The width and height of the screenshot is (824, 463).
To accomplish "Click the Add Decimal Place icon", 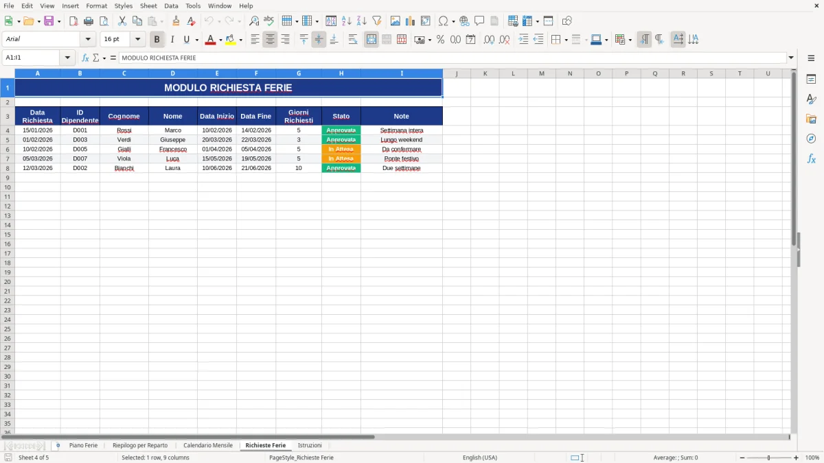I will [489, 40].
